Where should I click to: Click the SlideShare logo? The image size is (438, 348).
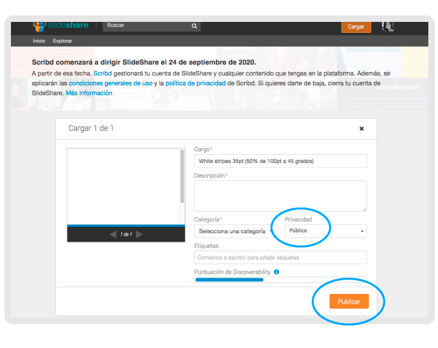(x=61, y=26)
